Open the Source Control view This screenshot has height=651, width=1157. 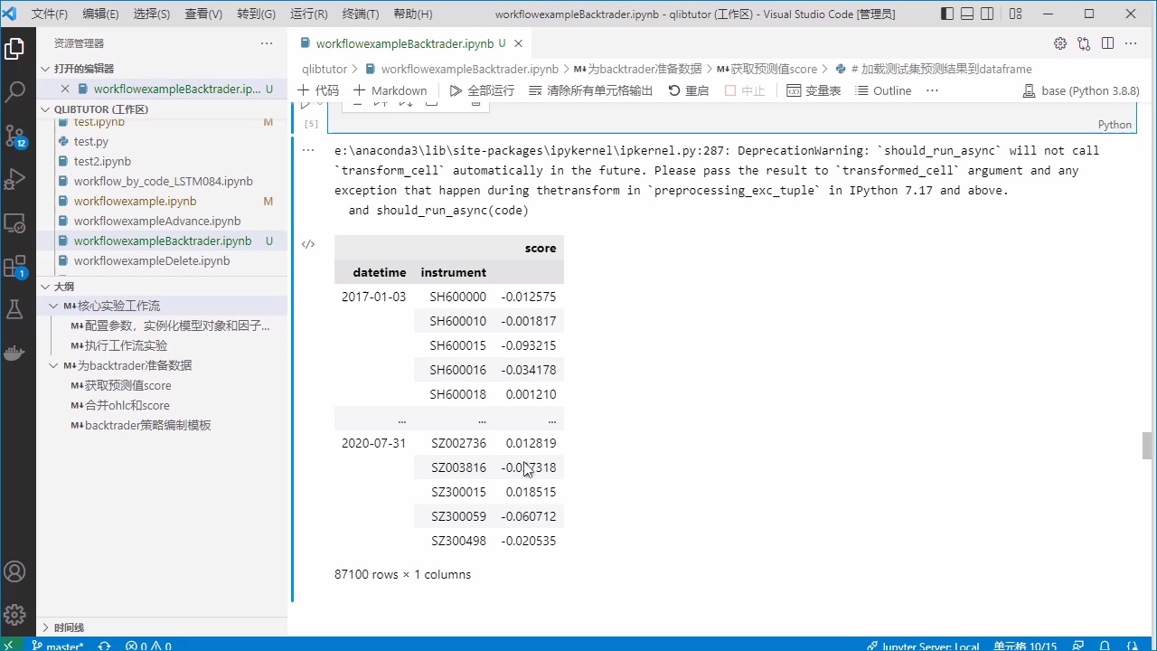click(15, 136)
